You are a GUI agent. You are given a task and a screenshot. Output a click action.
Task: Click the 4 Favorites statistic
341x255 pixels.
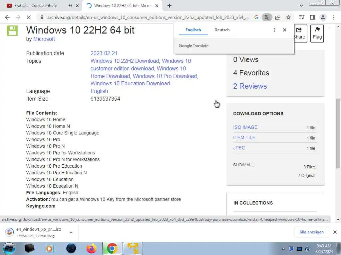(x=251, y=73)
